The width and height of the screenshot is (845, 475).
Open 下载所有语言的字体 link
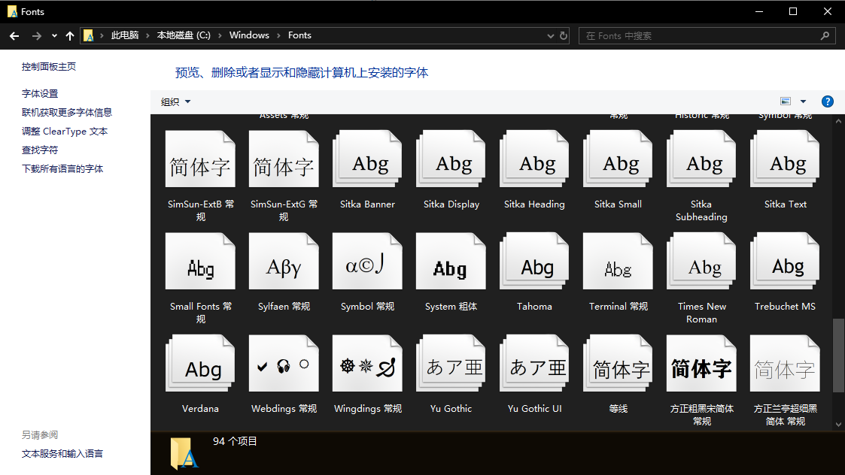pyautogui.click(x=62, y=169)
